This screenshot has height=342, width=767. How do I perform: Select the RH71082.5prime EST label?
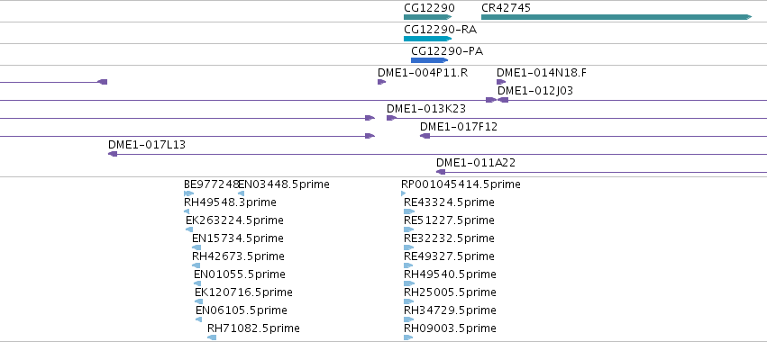[x=253, y=328]
